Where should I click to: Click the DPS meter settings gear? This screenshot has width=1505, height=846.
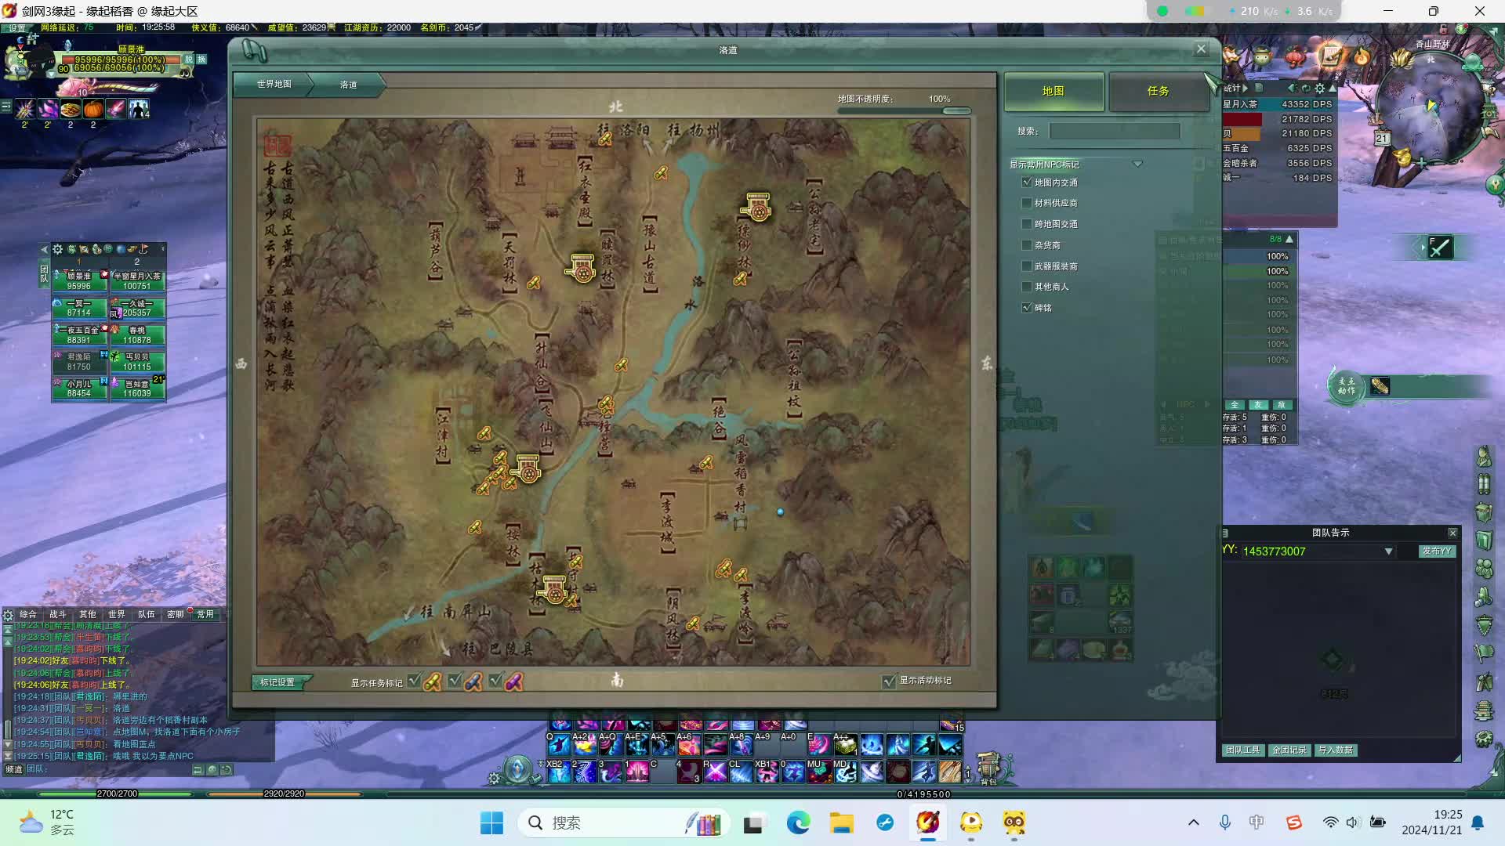tap(1319, 89)
